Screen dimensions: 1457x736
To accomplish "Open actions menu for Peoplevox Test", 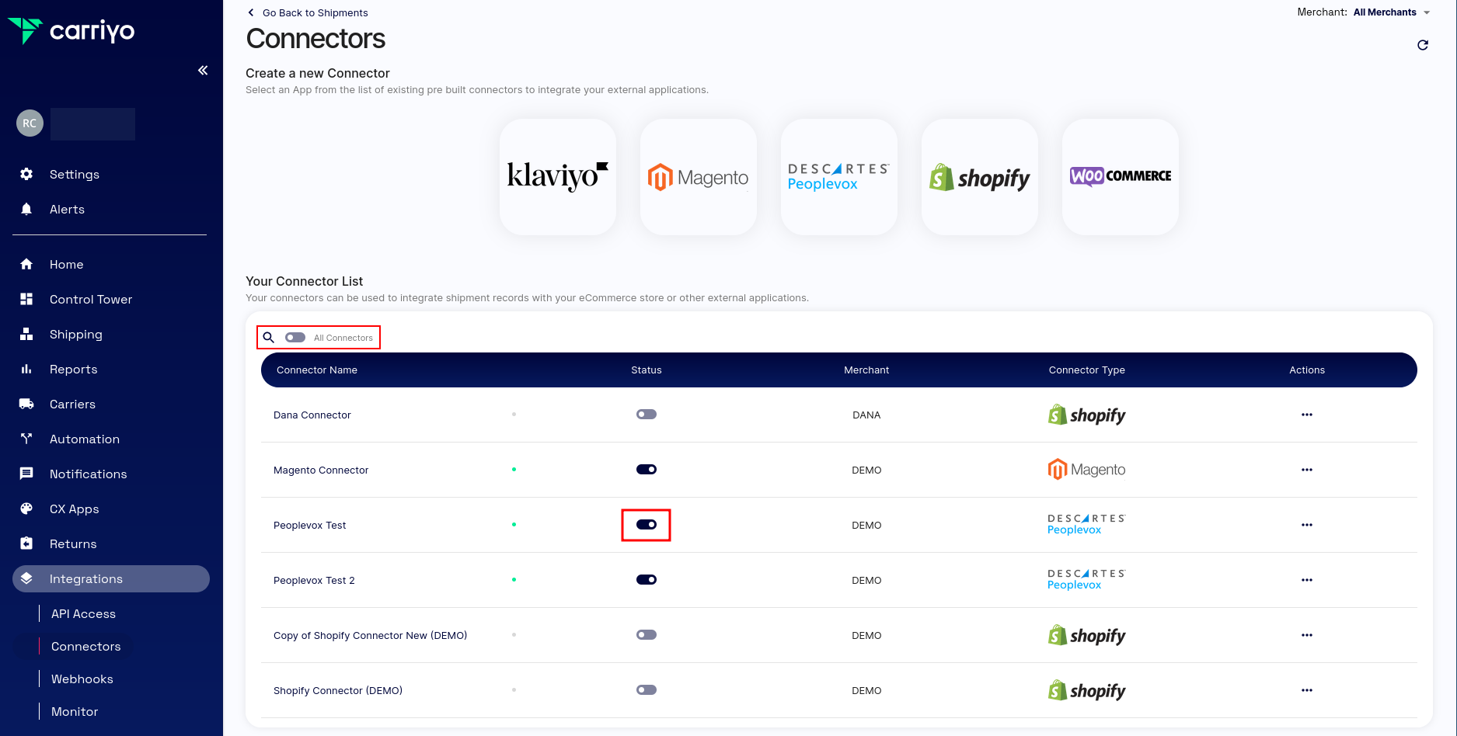I will click(x=1307, y=525).
